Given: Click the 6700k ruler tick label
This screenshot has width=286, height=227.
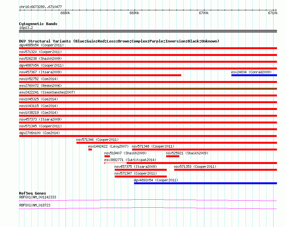Looking at the screenshot, I should (x=204, y=13).
